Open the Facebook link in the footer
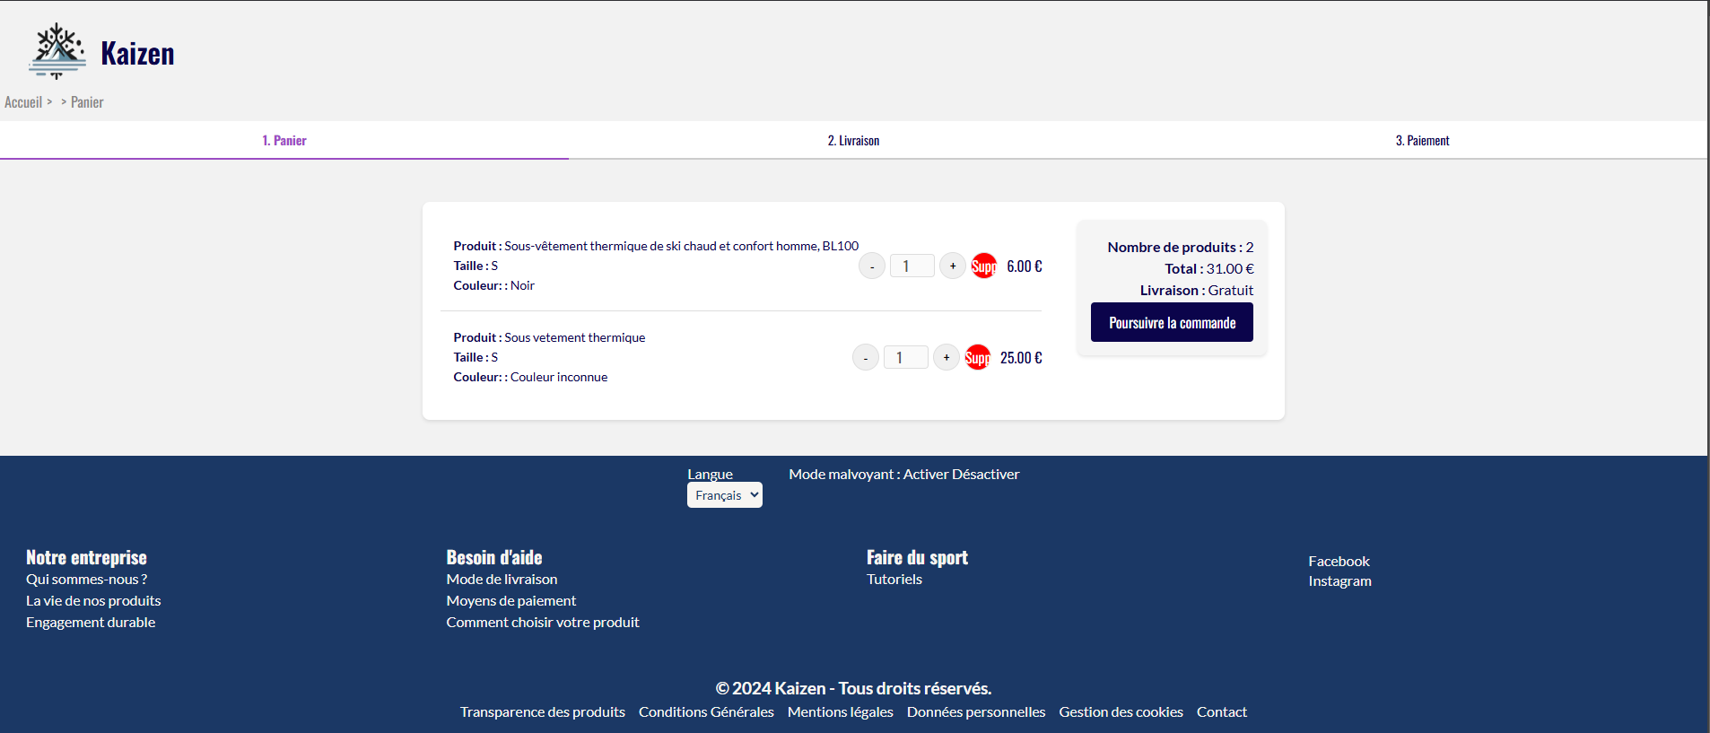Viewport: 1710px width, 733px height. click(1339, 562)
